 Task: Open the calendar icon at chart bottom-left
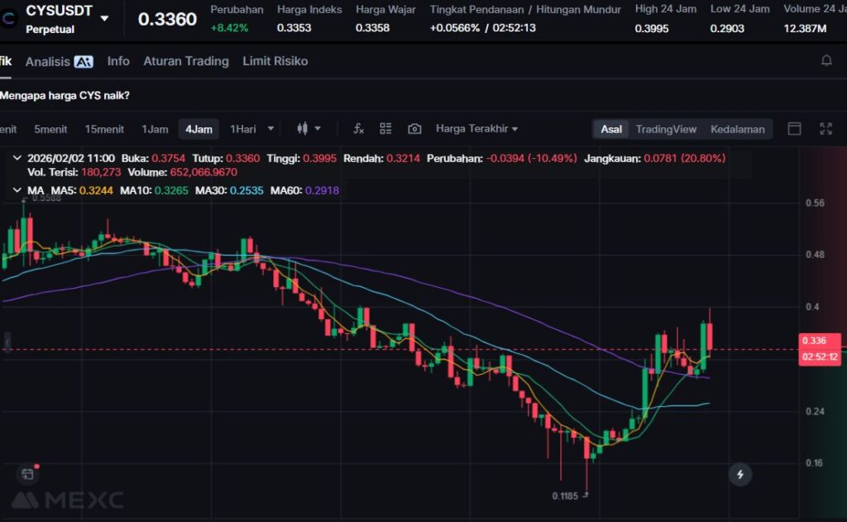(27, 474)
